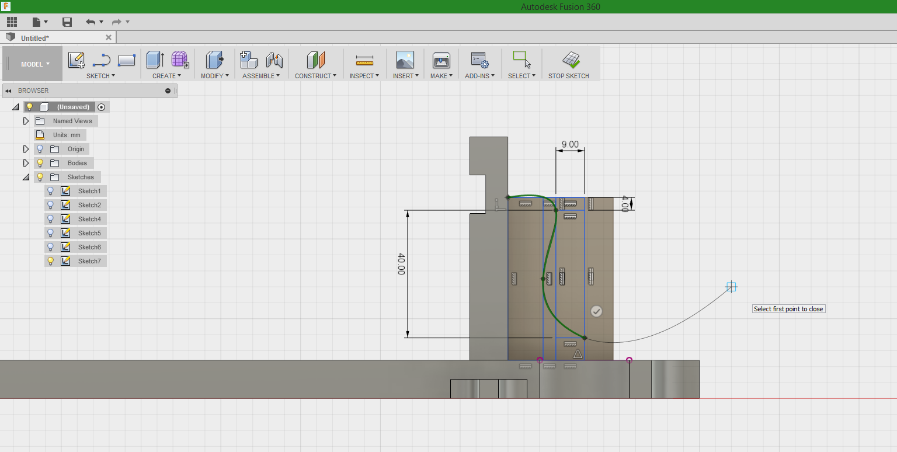Open the File menu icon
897x452 pixels.
tap(40, 22)
